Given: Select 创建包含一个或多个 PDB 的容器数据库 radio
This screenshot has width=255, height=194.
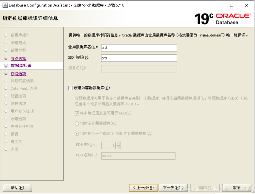Looking at the screenshot, I should (77, 134).
